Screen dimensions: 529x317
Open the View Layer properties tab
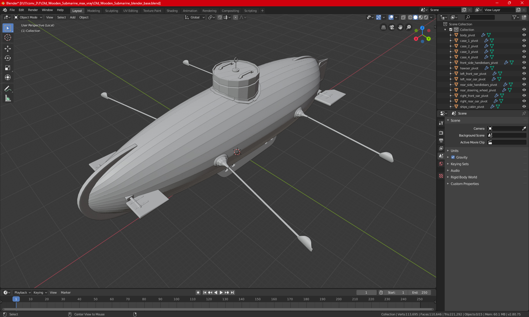pos(441,148)
